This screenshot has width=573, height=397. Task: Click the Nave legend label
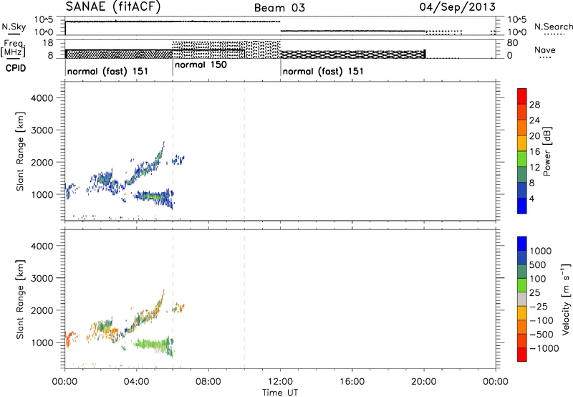[544, 49]
